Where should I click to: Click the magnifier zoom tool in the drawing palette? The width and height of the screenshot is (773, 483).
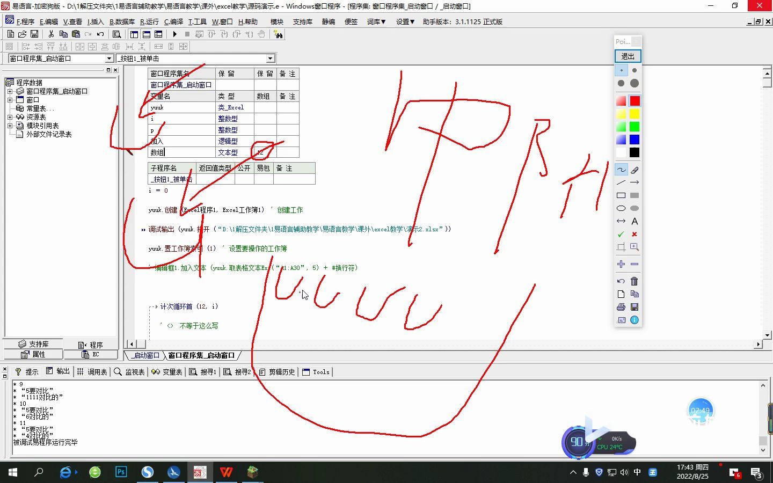click(x=635, y=247)
